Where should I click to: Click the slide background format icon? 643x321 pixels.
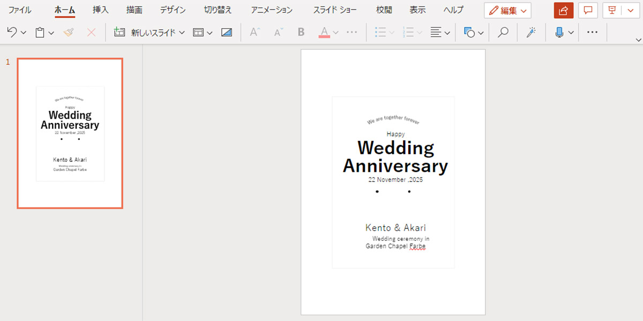click(227, 33)
